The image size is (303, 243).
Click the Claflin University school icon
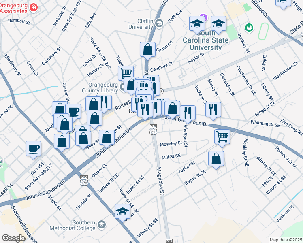coord(160,23)
